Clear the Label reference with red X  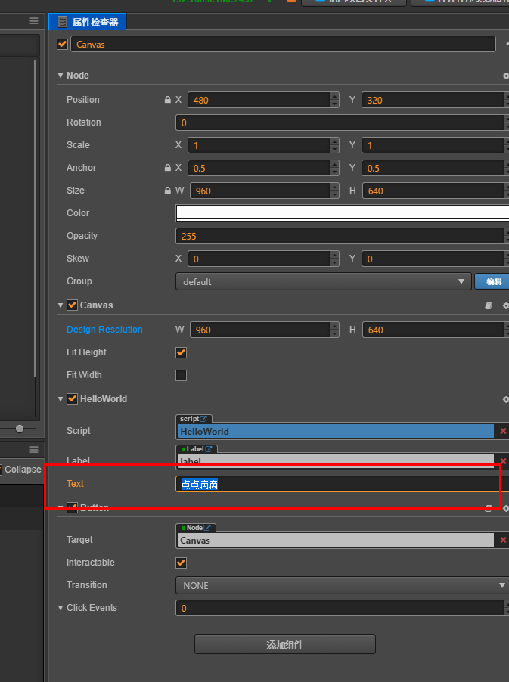point(503,461)
